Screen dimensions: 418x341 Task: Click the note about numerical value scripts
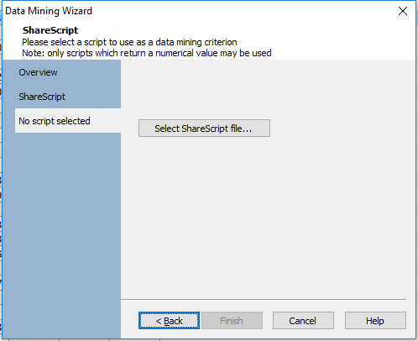point(147,53)
